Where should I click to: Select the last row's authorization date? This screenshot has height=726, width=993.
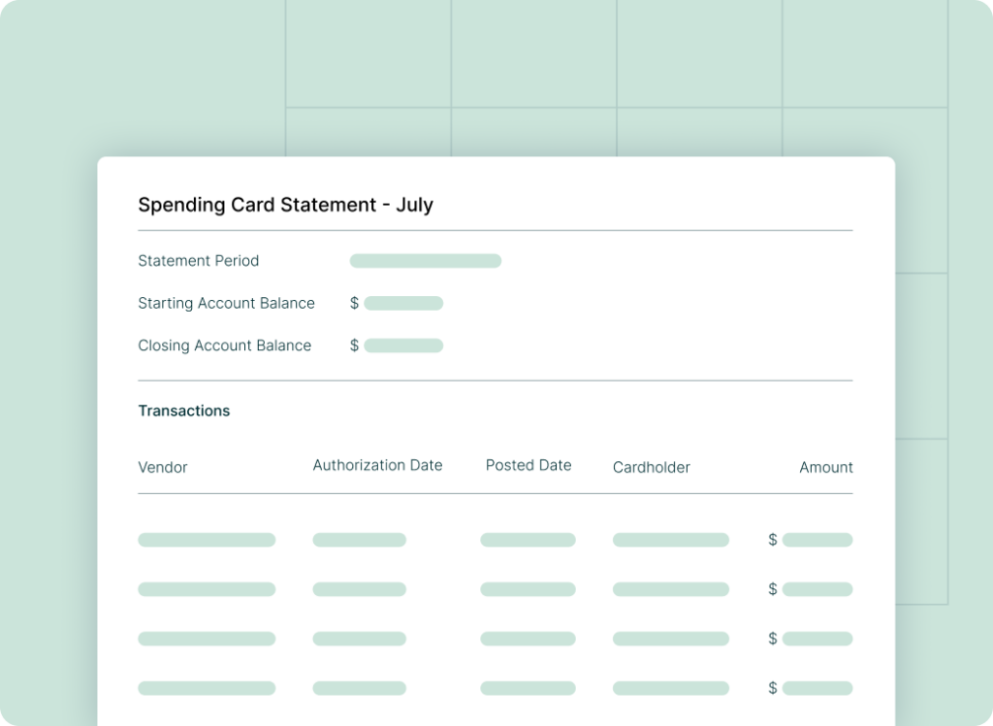point(359,688)
